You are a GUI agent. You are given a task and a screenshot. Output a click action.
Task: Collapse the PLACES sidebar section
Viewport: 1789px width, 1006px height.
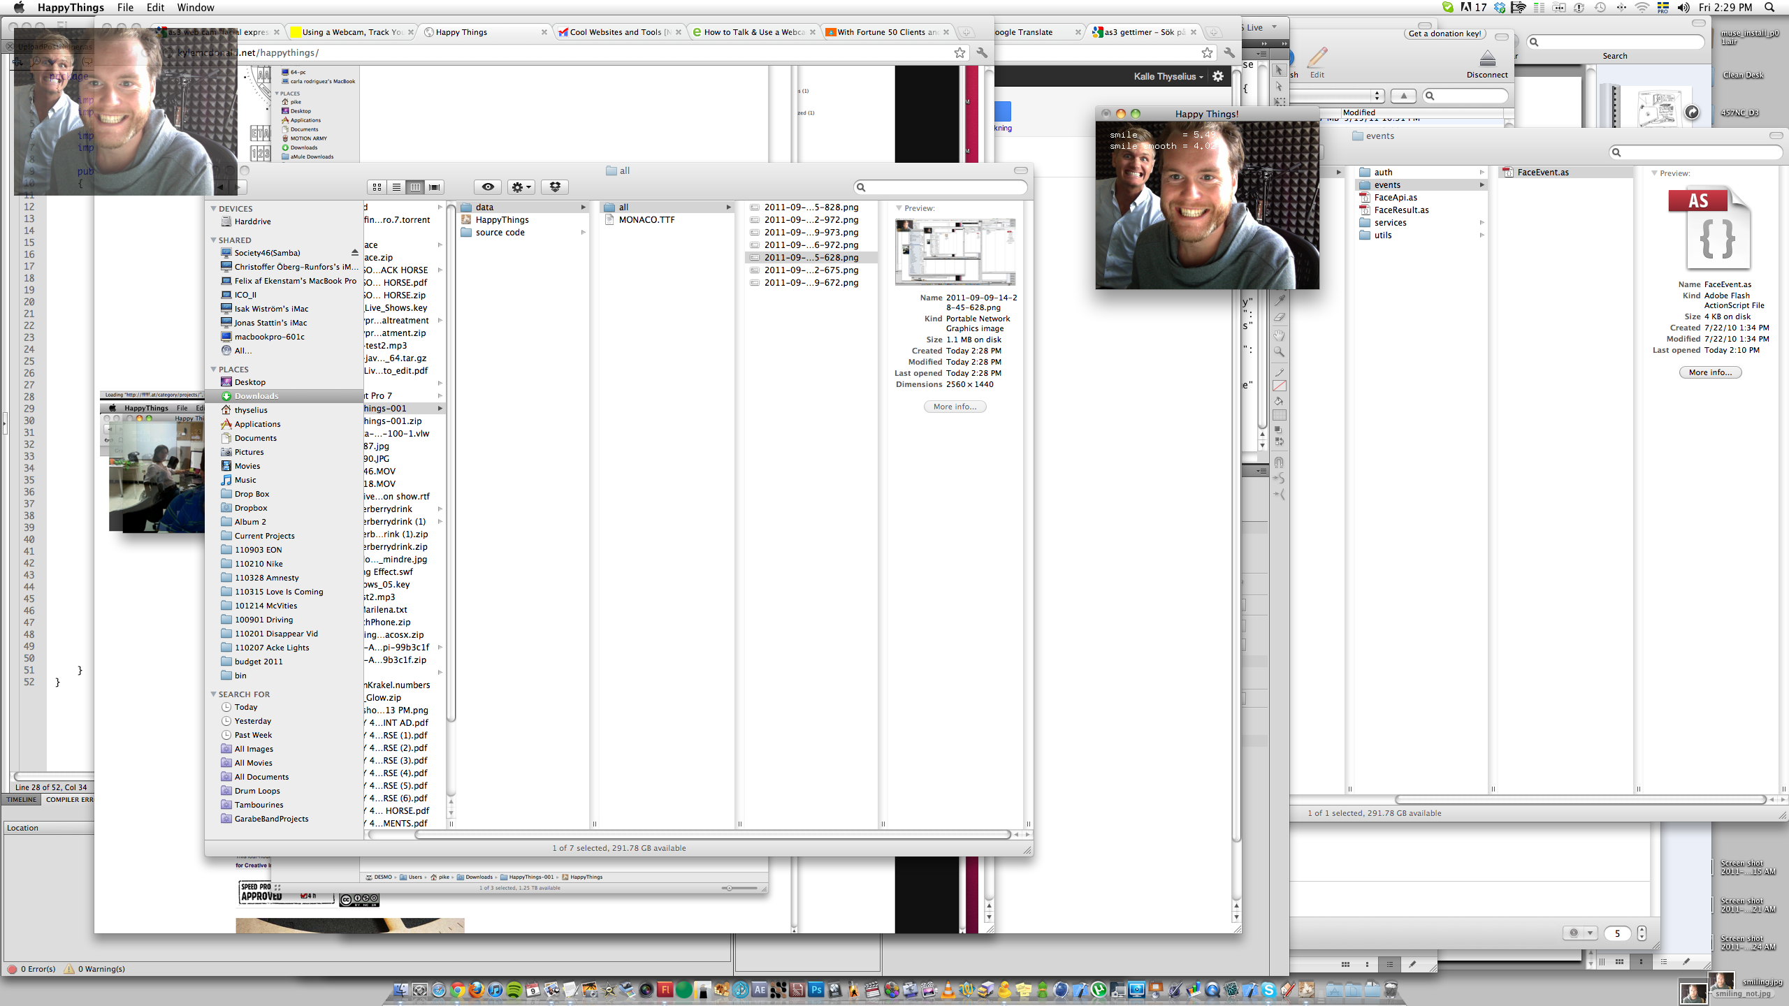click(x=214, y=370)
